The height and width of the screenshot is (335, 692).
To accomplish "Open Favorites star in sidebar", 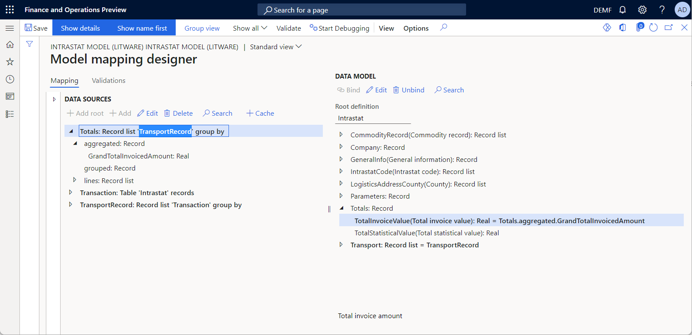I will tap(10, 62).
